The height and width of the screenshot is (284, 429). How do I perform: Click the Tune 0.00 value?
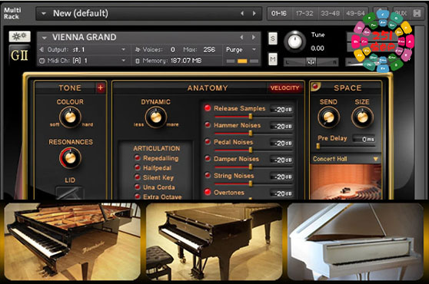pyautogui.click(x=318, y=48)
